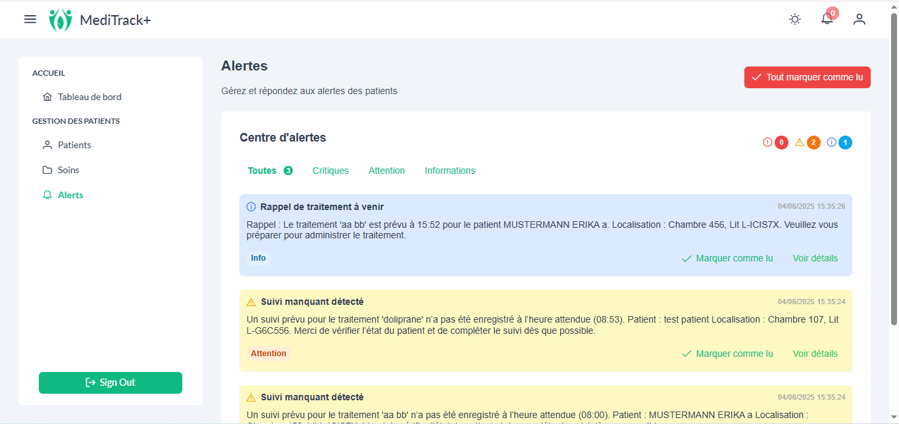Click the Centre d'alertes heading
The height and width of the screenshot is (424, 899).
283,138
